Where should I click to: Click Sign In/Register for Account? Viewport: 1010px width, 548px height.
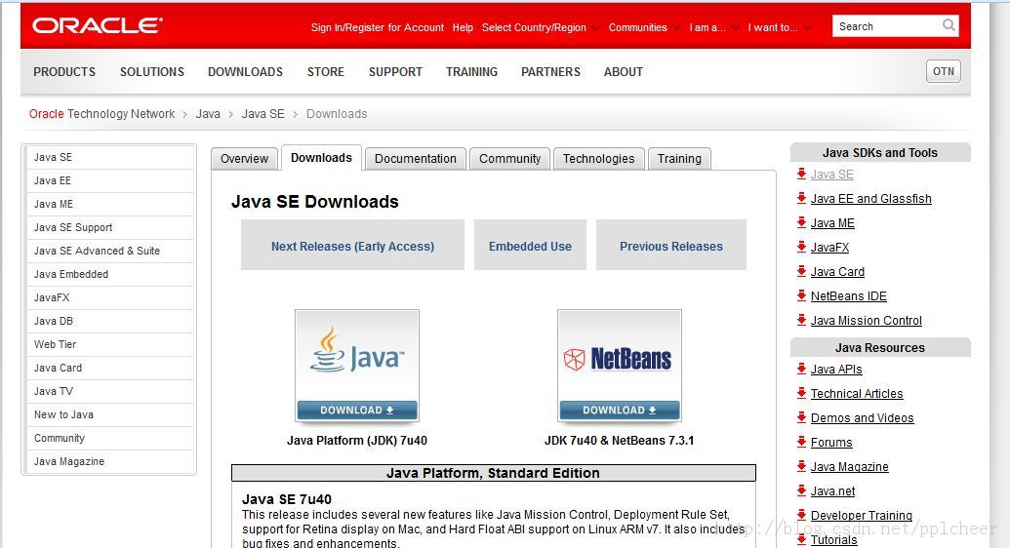tap(378, 27)
